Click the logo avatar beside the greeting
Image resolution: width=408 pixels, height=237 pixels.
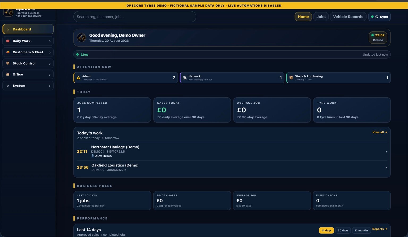82,38
